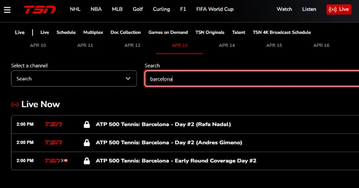Open FIFA World Cup section
Viewport: 359px width, 188px height.
pos(215,9)
